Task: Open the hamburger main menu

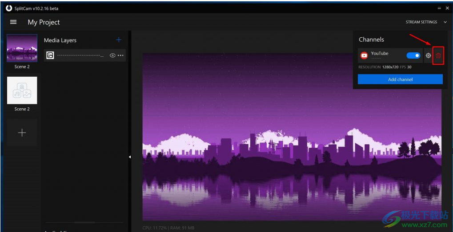Action: click(13, 22)
